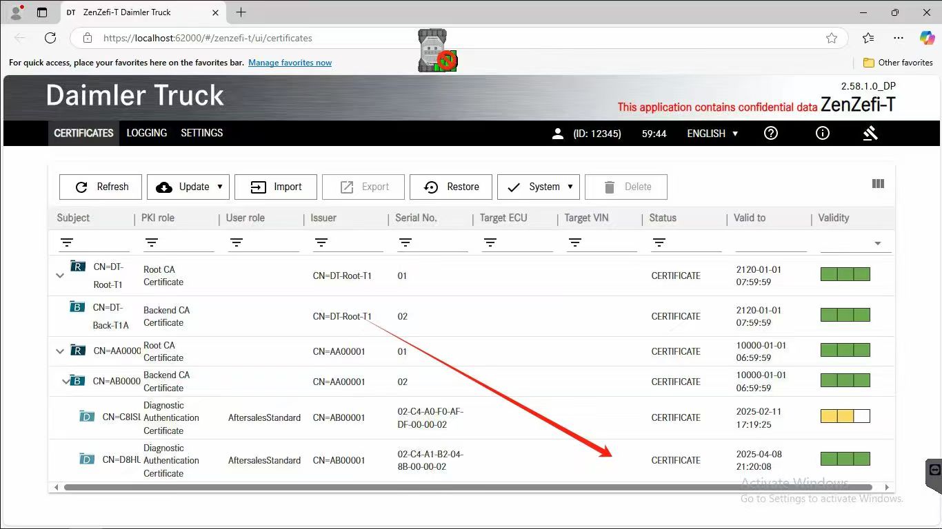Viewport: 942px width, 529px height.
Task: Click the R icon of CN=AA0000 row
Action: coord(78,351)
